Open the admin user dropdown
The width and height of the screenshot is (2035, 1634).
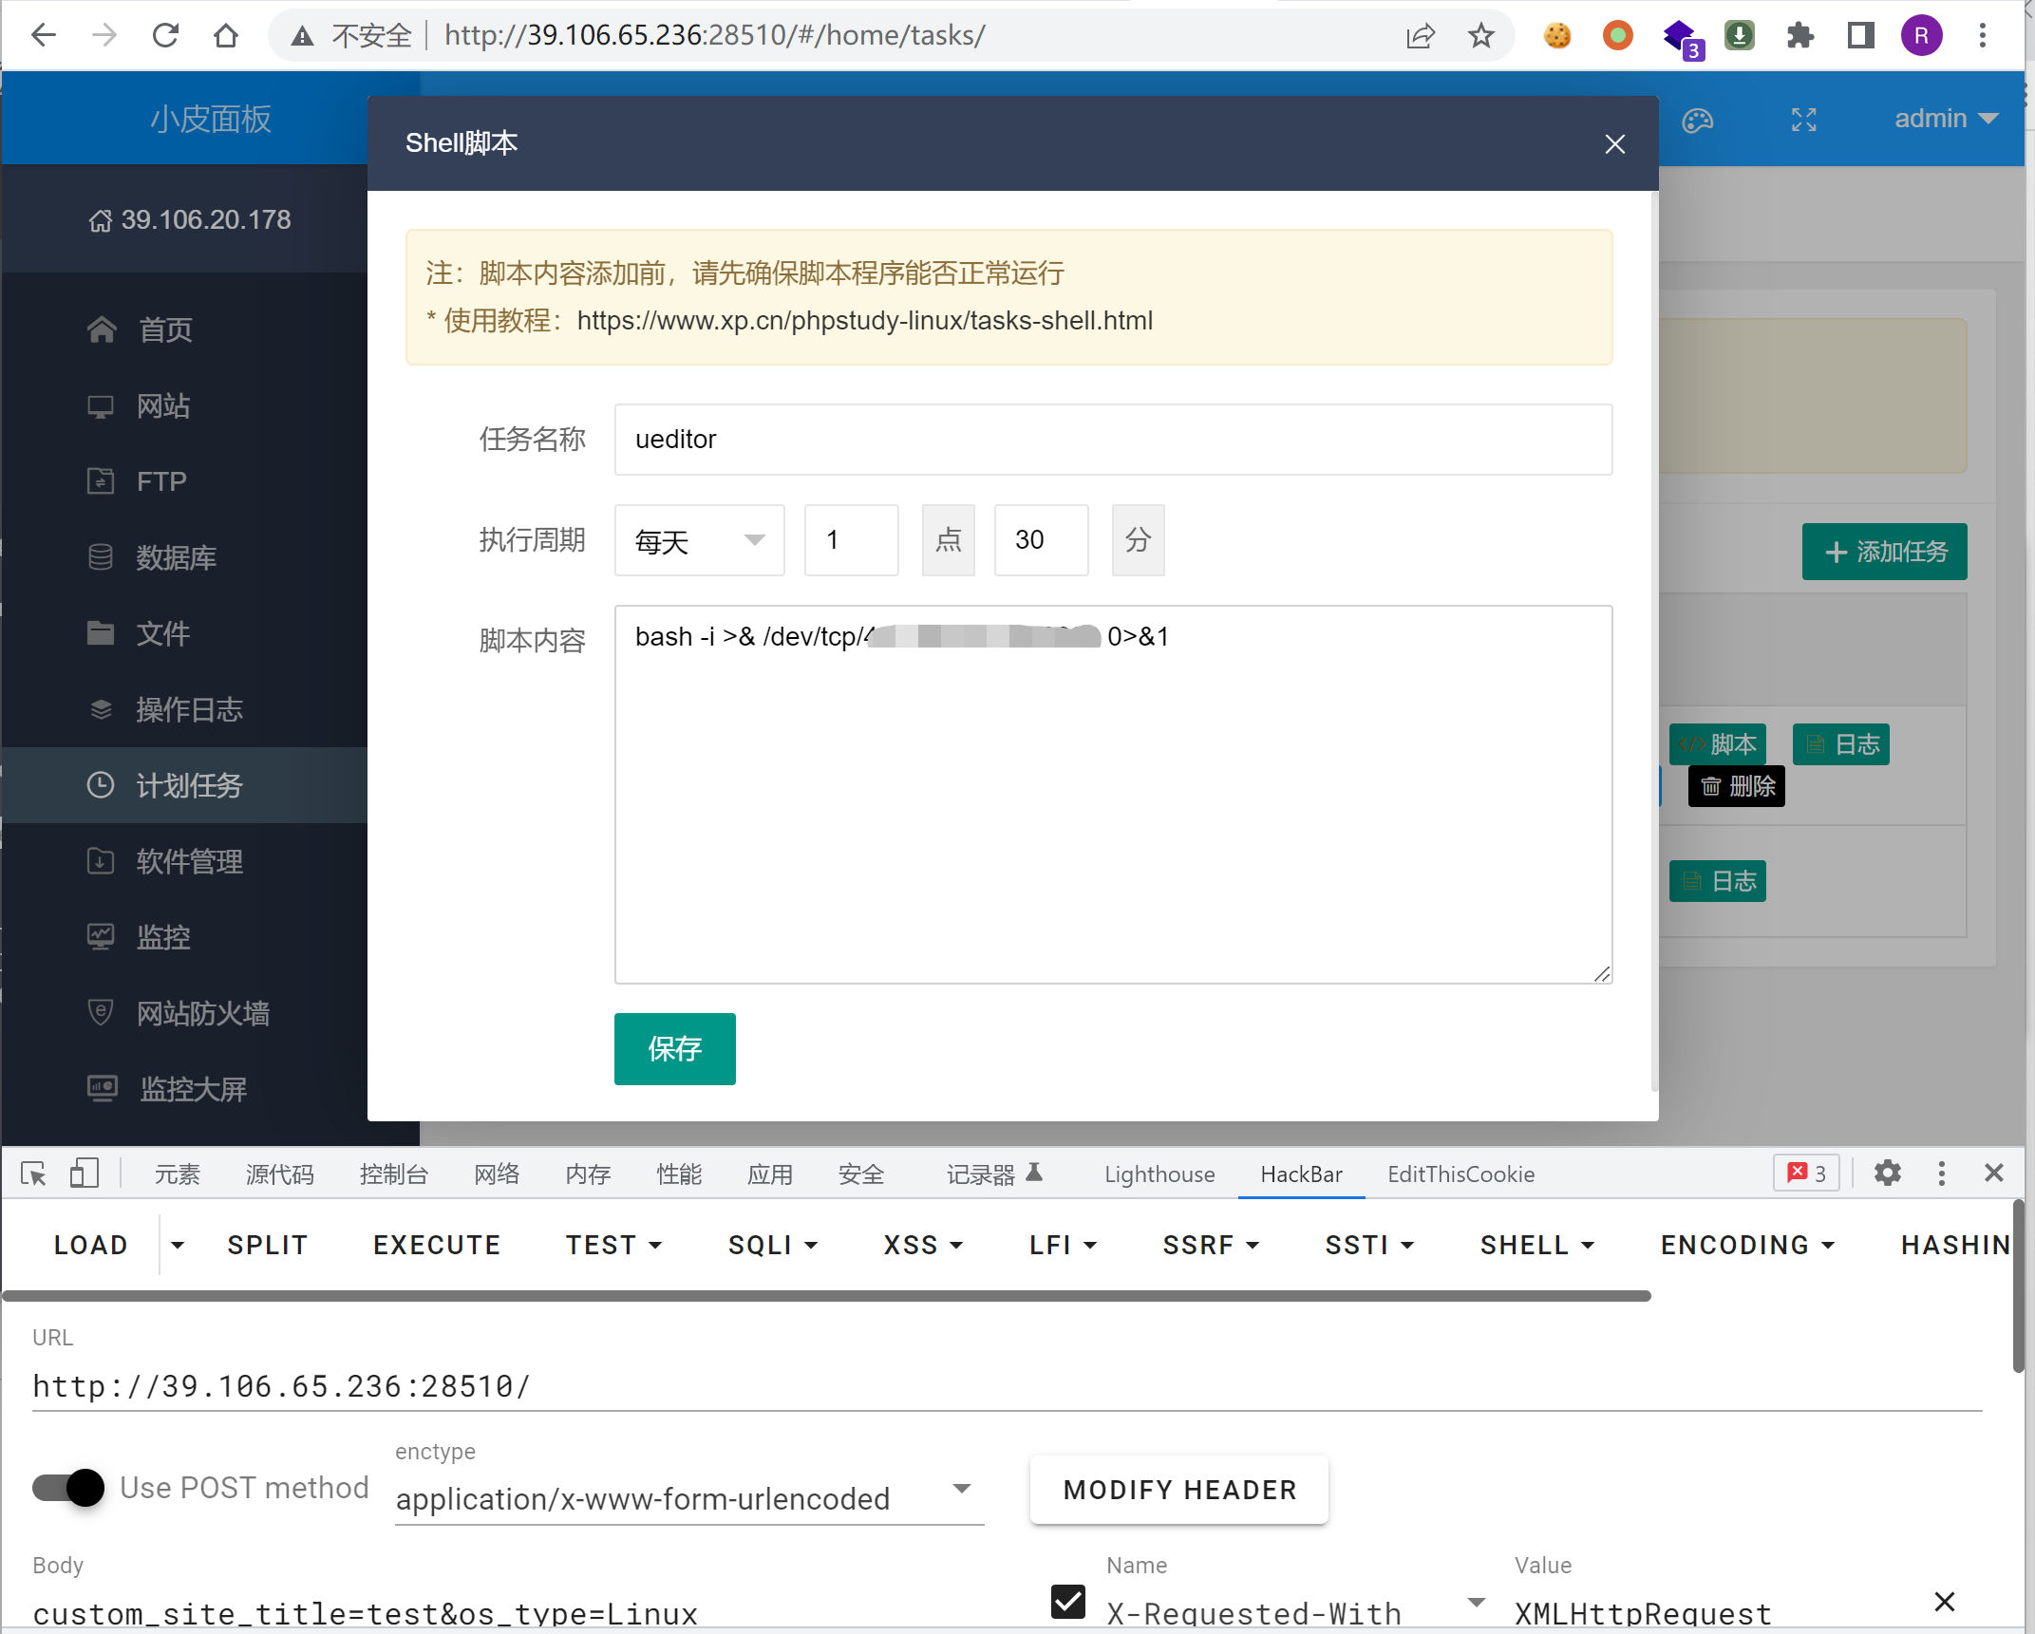click(x=1946, y=119)
